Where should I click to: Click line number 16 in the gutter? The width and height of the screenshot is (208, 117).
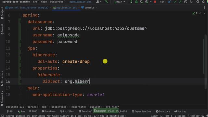[8, 81]
